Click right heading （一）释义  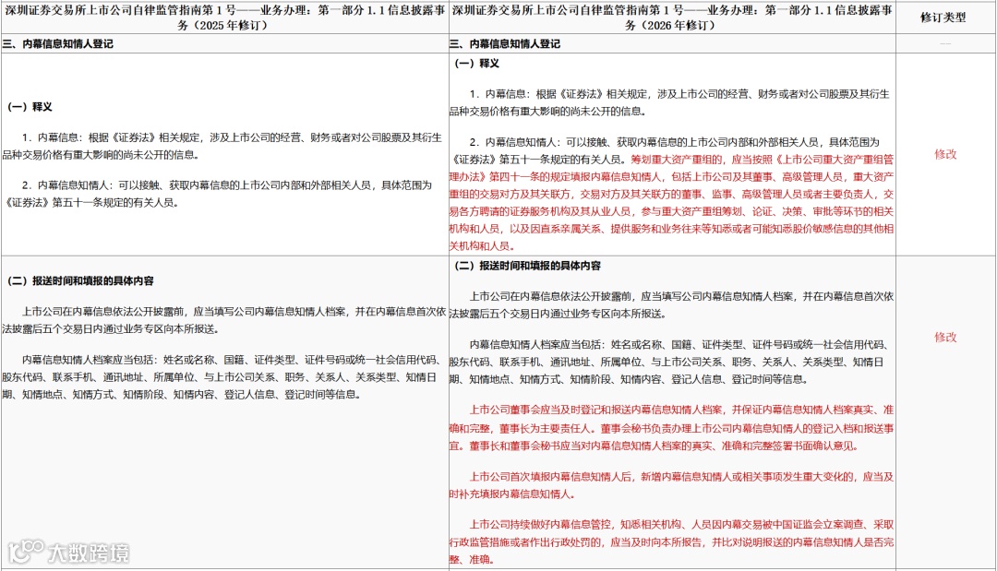tap(477, 64)
